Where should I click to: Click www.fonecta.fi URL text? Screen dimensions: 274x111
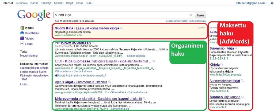pos(218,107)
